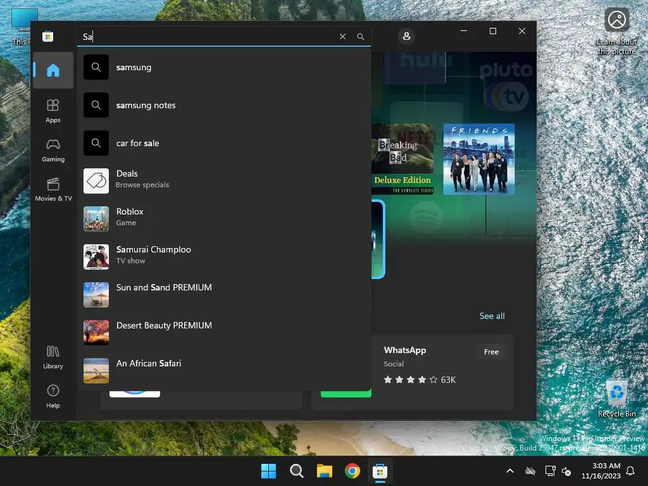Open taskbar Search
Image resolution: width=648 pixels, height=486 pixels.
296,471
